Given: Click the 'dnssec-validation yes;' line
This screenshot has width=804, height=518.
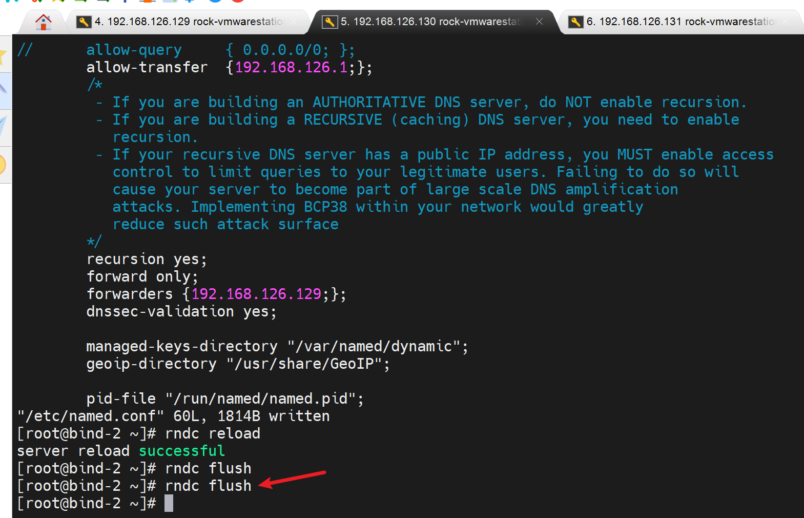Looking at the screenshot, I should click(181, 311).
